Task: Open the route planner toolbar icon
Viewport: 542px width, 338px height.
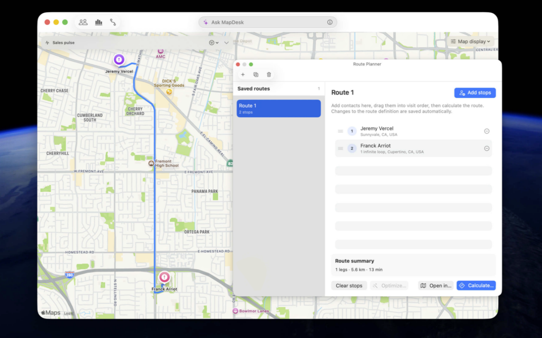Action: coord(113,22)
